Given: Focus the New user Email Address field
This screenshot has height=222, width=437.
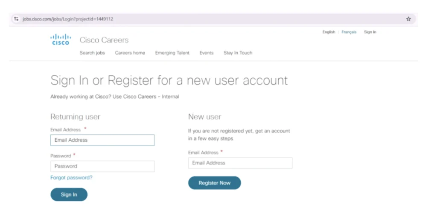Looking at the screenshot, I should 240,163.
